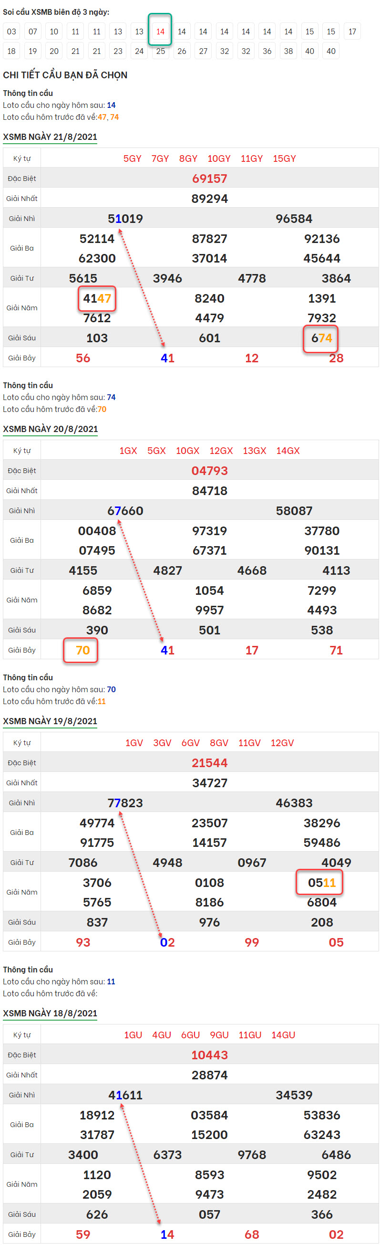The image size is (380, 1245).
Task: Select the highlighted red 14 button
Action: (x=160, y=32)
